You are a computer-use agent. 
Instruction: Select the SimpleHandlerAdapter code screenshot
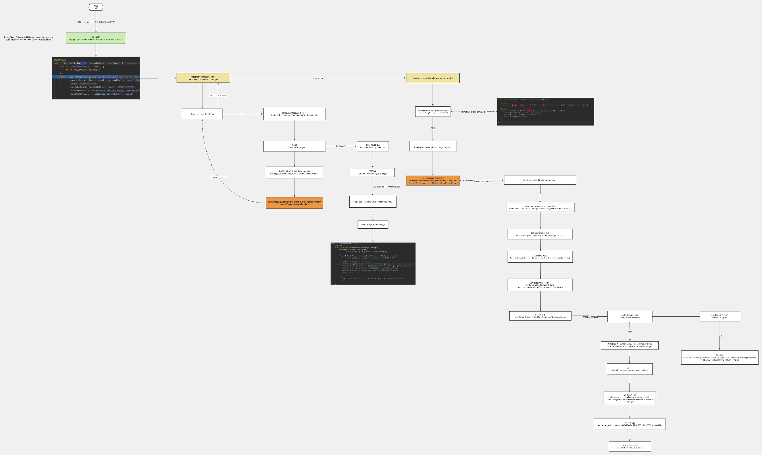coord(545,111)
